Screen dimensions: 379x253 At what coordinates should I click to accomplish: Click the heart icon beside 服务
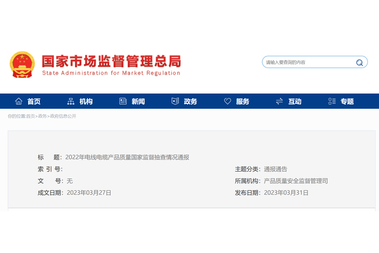tap(227, 101)
